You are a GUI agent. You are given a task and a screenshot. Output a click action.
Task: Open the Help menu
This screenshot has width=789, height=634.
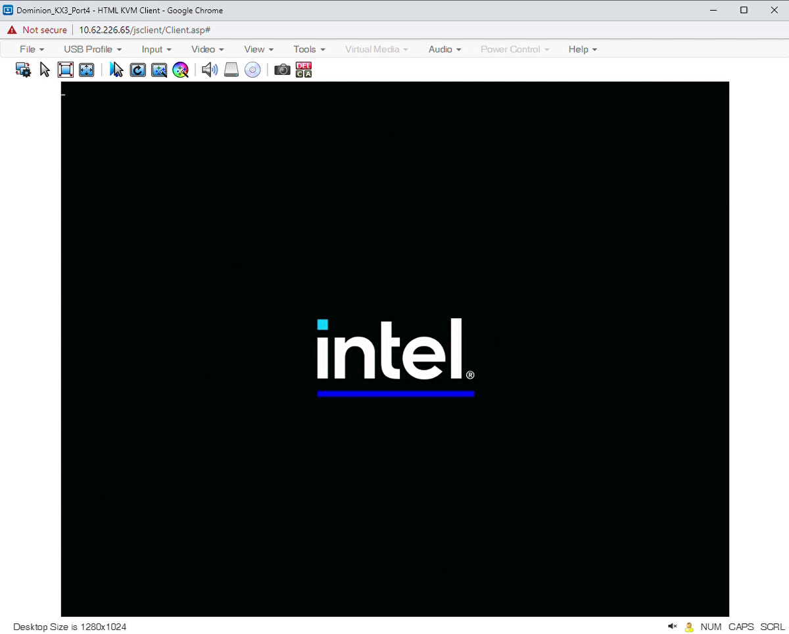point(583,49)
